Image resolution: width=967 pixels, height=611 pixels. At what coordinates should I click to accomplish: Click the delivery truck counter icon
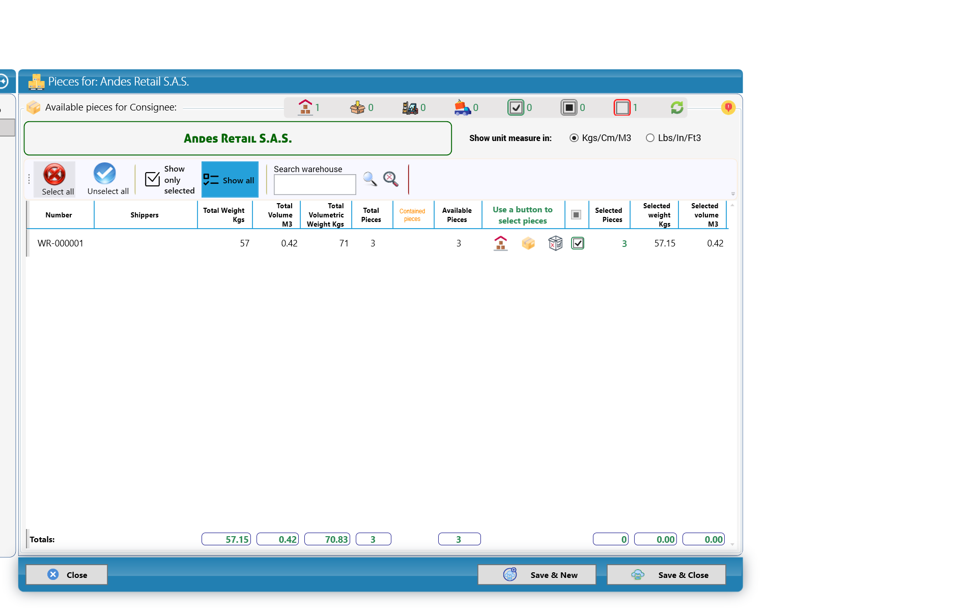(462, 107)
